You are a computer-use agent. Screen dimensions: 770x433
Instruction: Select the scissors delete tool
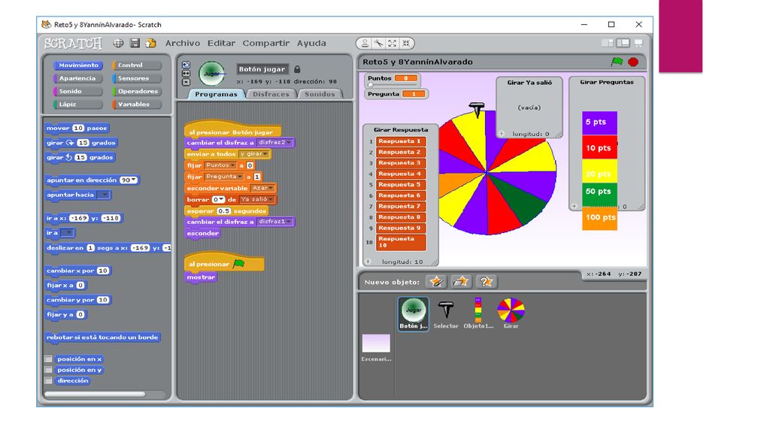click(379, 43)
